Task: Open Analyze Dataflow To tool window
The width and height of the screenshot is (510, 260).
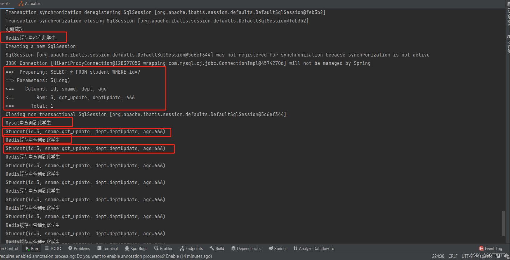Action: coord(314,248)
